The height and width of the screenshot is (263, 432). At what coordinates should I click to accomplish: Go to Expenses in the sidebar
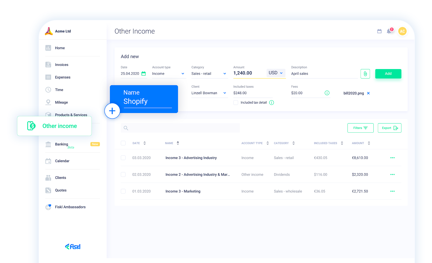pos(63,77)
